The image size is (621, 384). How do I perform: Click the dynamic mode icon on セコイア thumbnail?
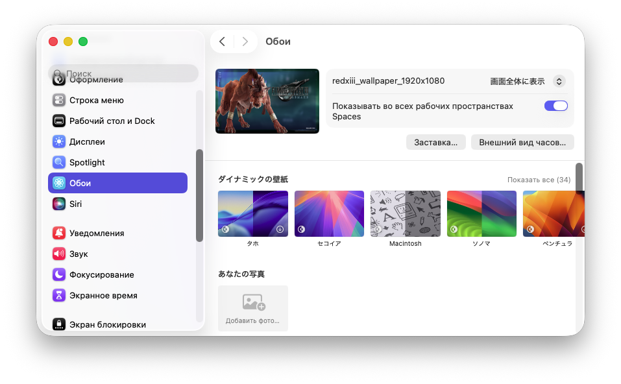[x=301, y=229]
